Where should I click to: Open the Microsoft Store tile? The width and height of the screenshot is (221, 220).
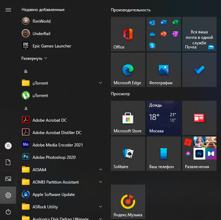(x=128, y=118)
